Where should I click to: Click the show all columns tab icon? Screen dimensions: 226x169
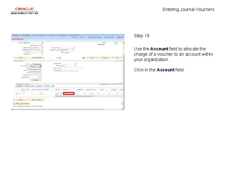pos(53,86)
